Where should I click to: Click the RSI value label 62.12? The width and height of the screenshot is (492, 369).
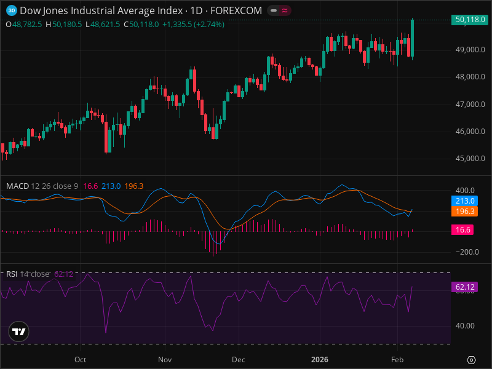coord(465,287)
